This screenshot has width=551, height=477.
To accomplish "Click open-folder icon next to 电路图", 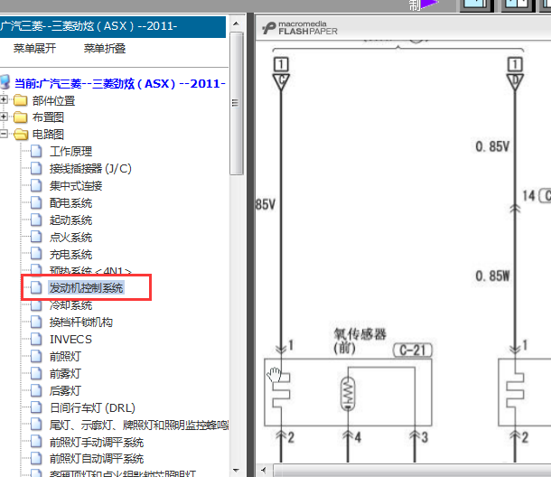I will tap(21, 134).
